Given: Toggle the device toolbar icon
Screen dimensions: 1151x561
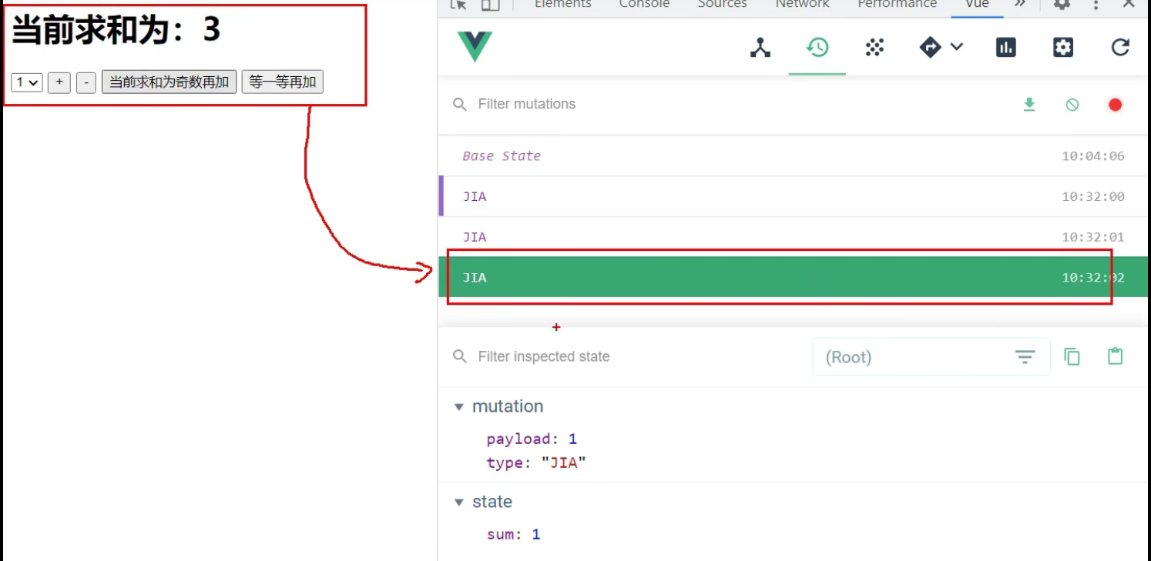Looking at the screenshot, I should 491,5.
